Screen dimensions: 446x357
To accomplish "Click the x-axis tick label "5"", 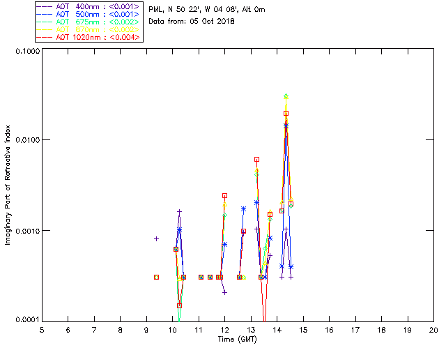I will pyautogui.click(x=42, y=331).
